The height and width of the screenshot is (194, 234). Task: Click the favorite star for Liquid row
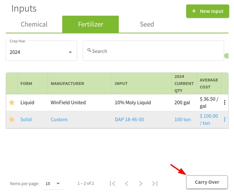tap(12, 103)
